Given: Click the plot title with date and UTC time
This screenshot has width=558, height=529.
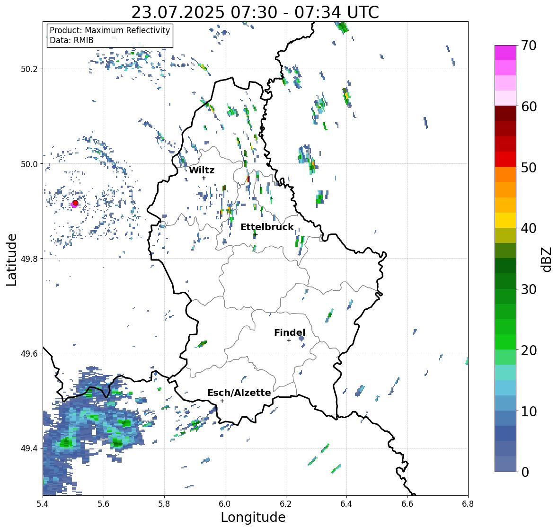Looking at the screenshot, I should (x=255, y=12).
